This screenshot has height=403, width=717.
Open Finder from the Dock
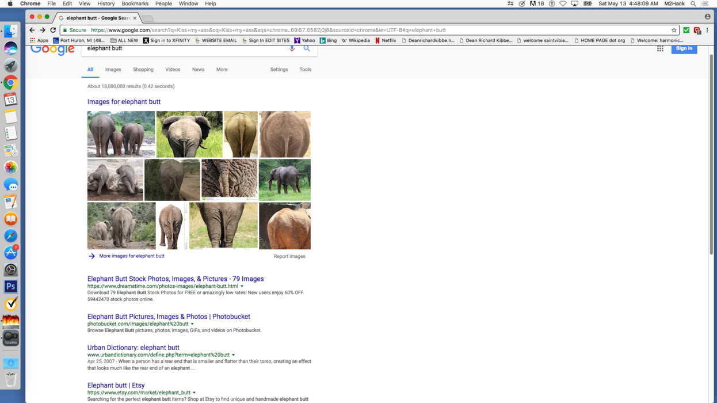click(x=11, y=32)
